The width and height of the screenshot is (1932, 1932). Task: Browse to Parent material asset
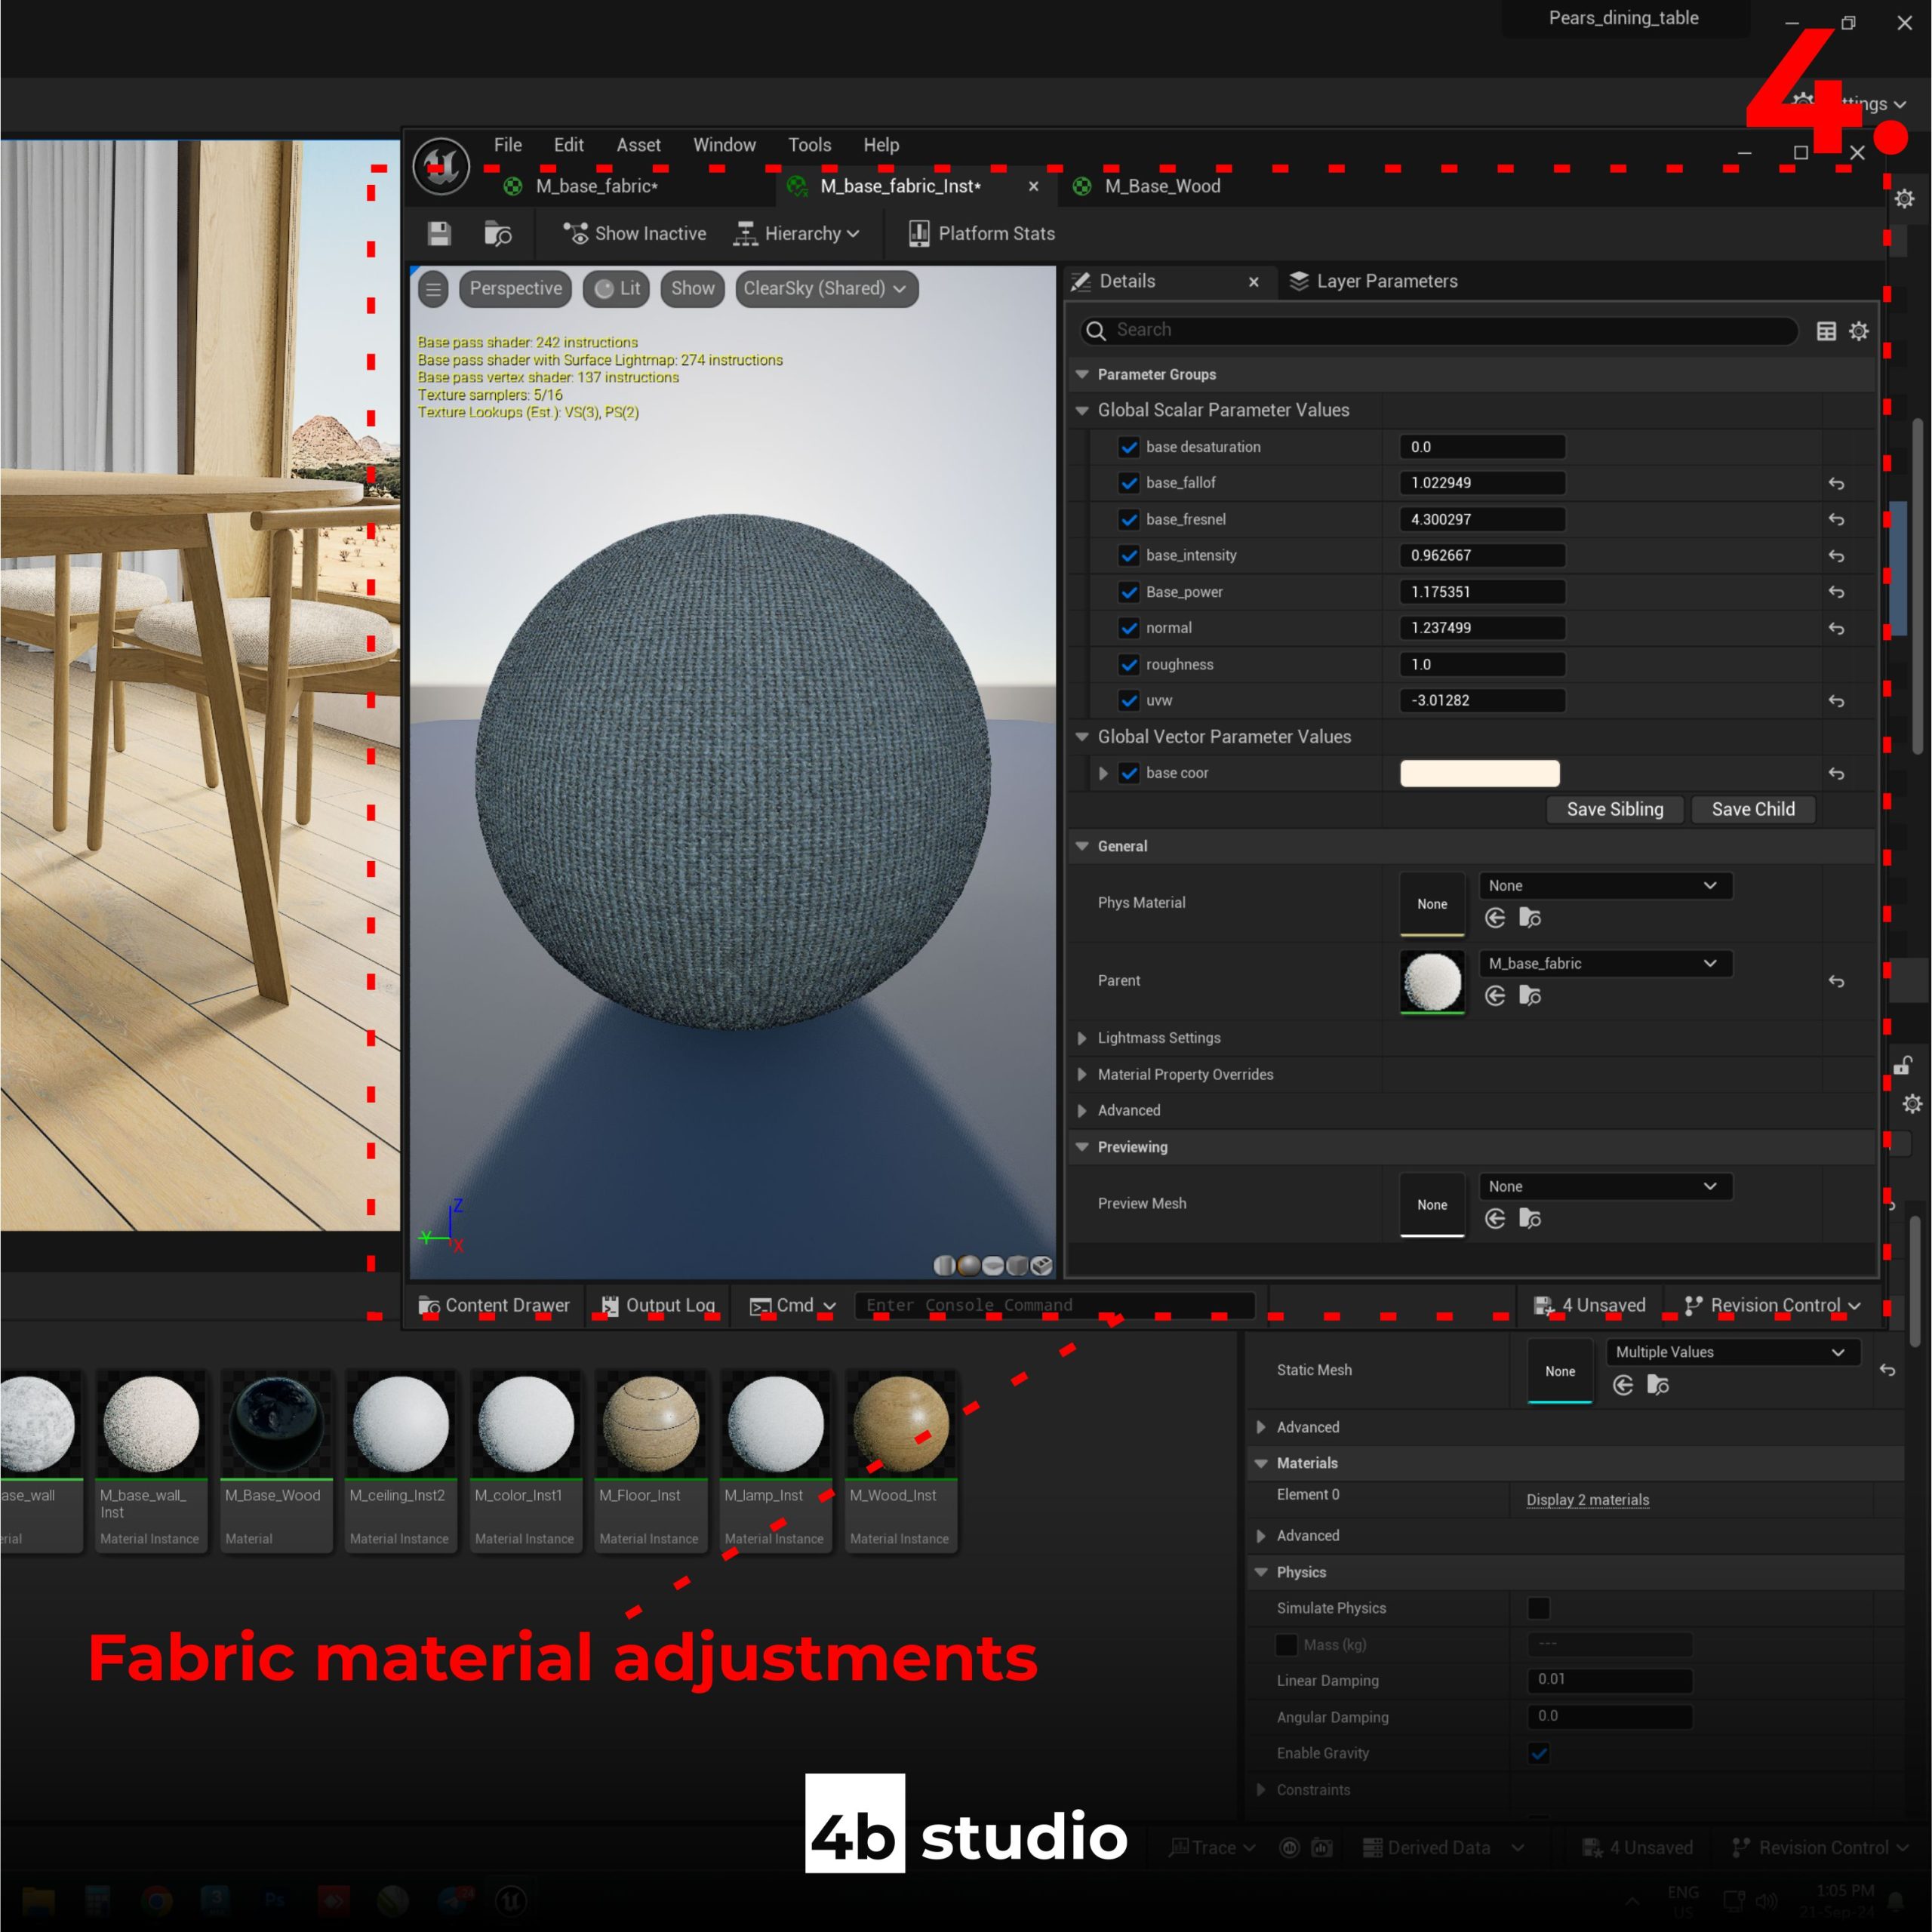1530,996
